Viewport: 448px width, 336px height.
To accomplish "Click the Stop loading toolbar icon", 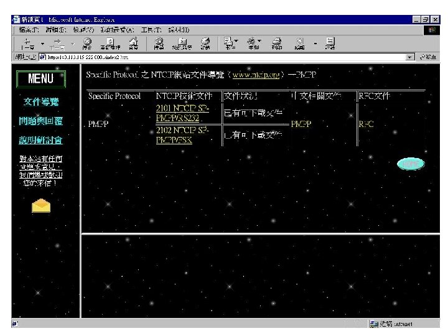I will (87, 44).
